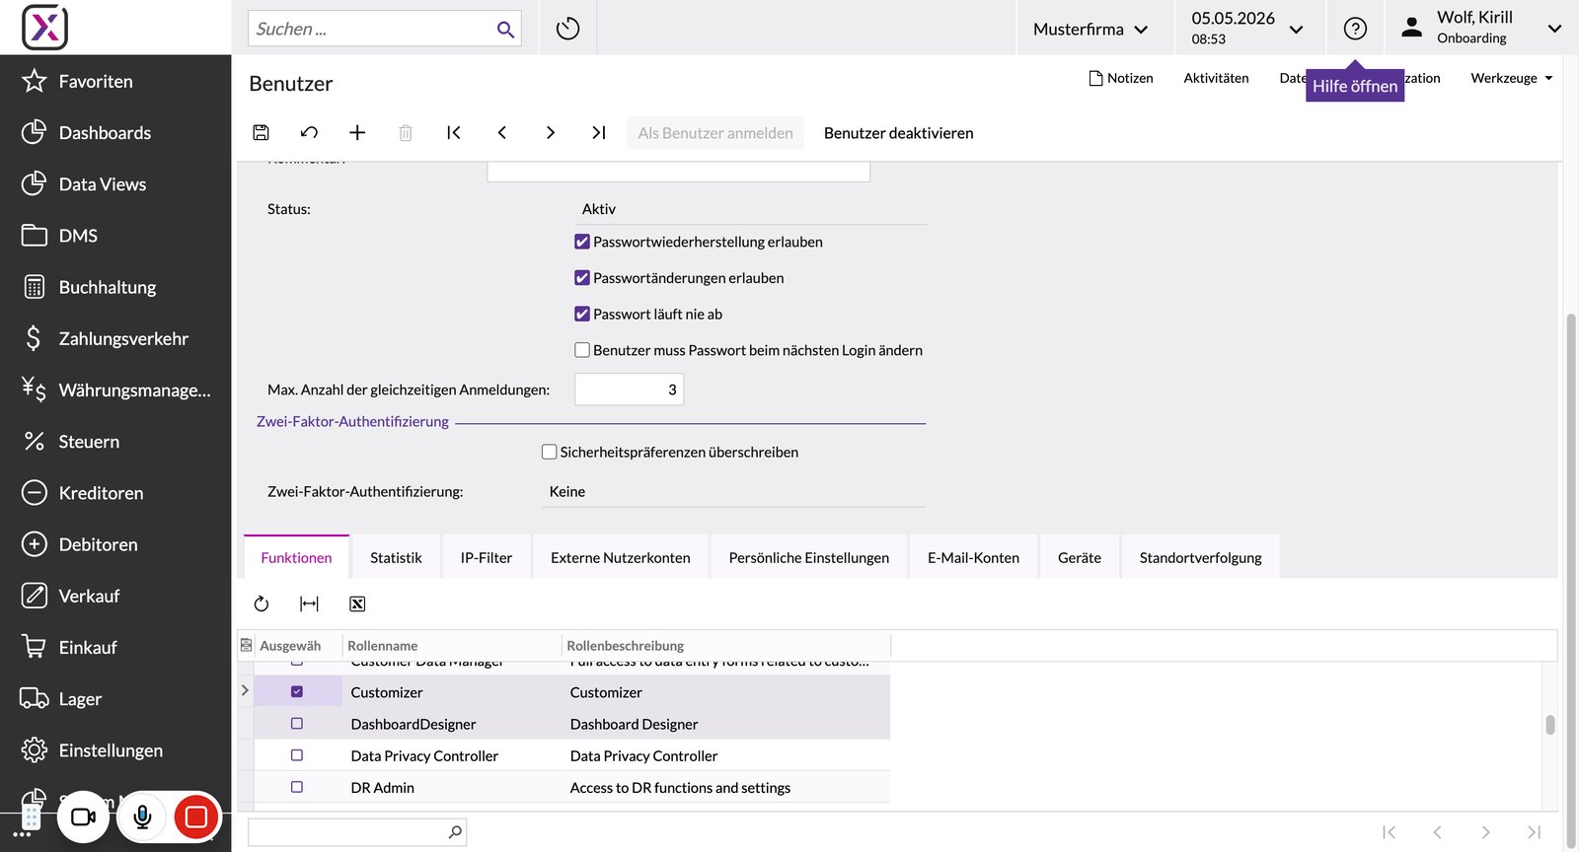Open Aktivitäten link
1579x852 pixels.
pyautogui.click(x=1216, y=78)
